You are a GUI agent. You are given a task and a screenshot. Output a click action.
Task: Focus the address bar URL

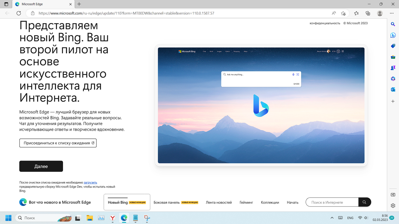pyautogui.click(x=126, y=13)
